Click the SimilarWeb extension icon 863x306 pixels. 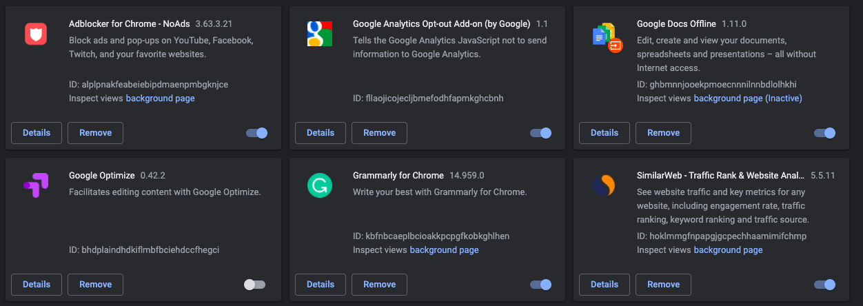click(x=604, y=185)
